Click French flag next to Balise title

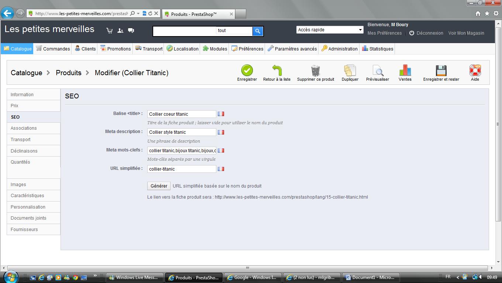(221, 114)
